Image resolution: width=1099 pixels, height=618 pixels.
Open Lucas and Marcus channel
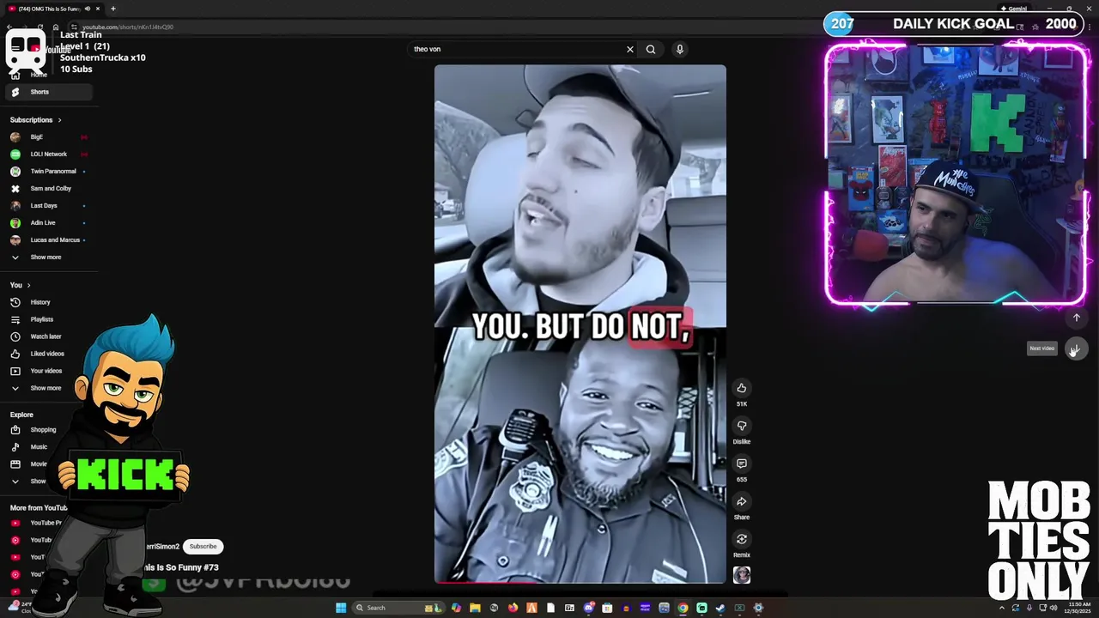[49, 240]
